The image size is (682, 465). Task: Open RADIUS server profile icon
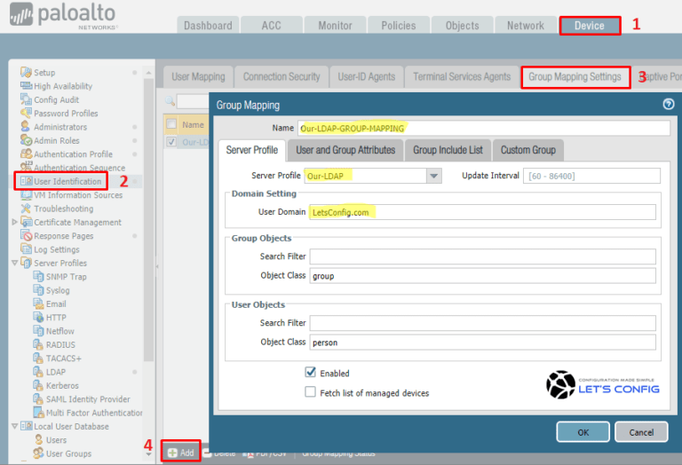point(38,344)
